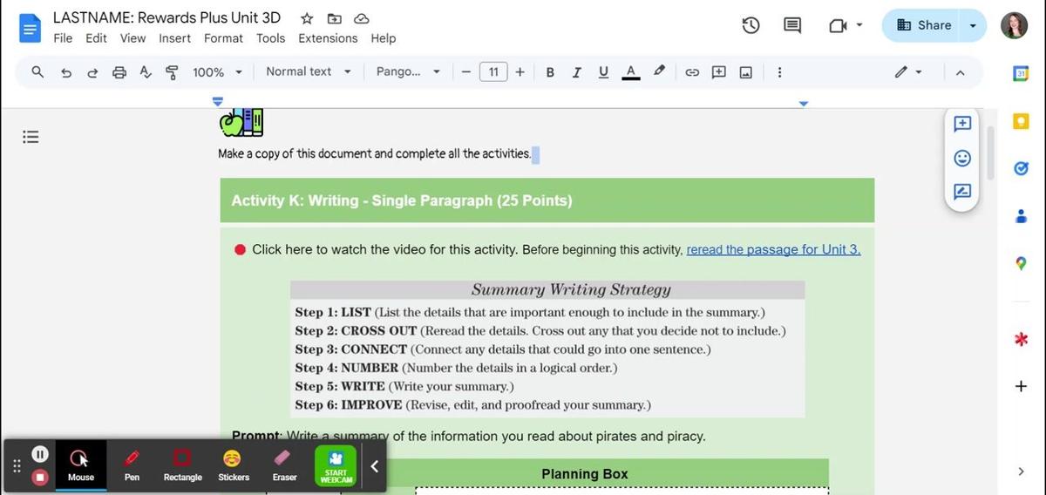Open the Help menu
Screen dimensions: 1046x495
pos(383,38)
